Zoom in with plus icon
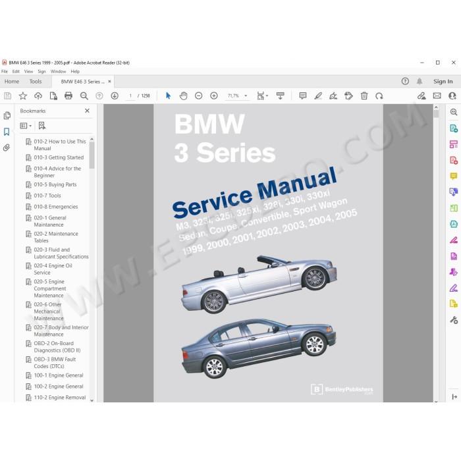The width and height of the screenshot is (461, 461). 214,96
